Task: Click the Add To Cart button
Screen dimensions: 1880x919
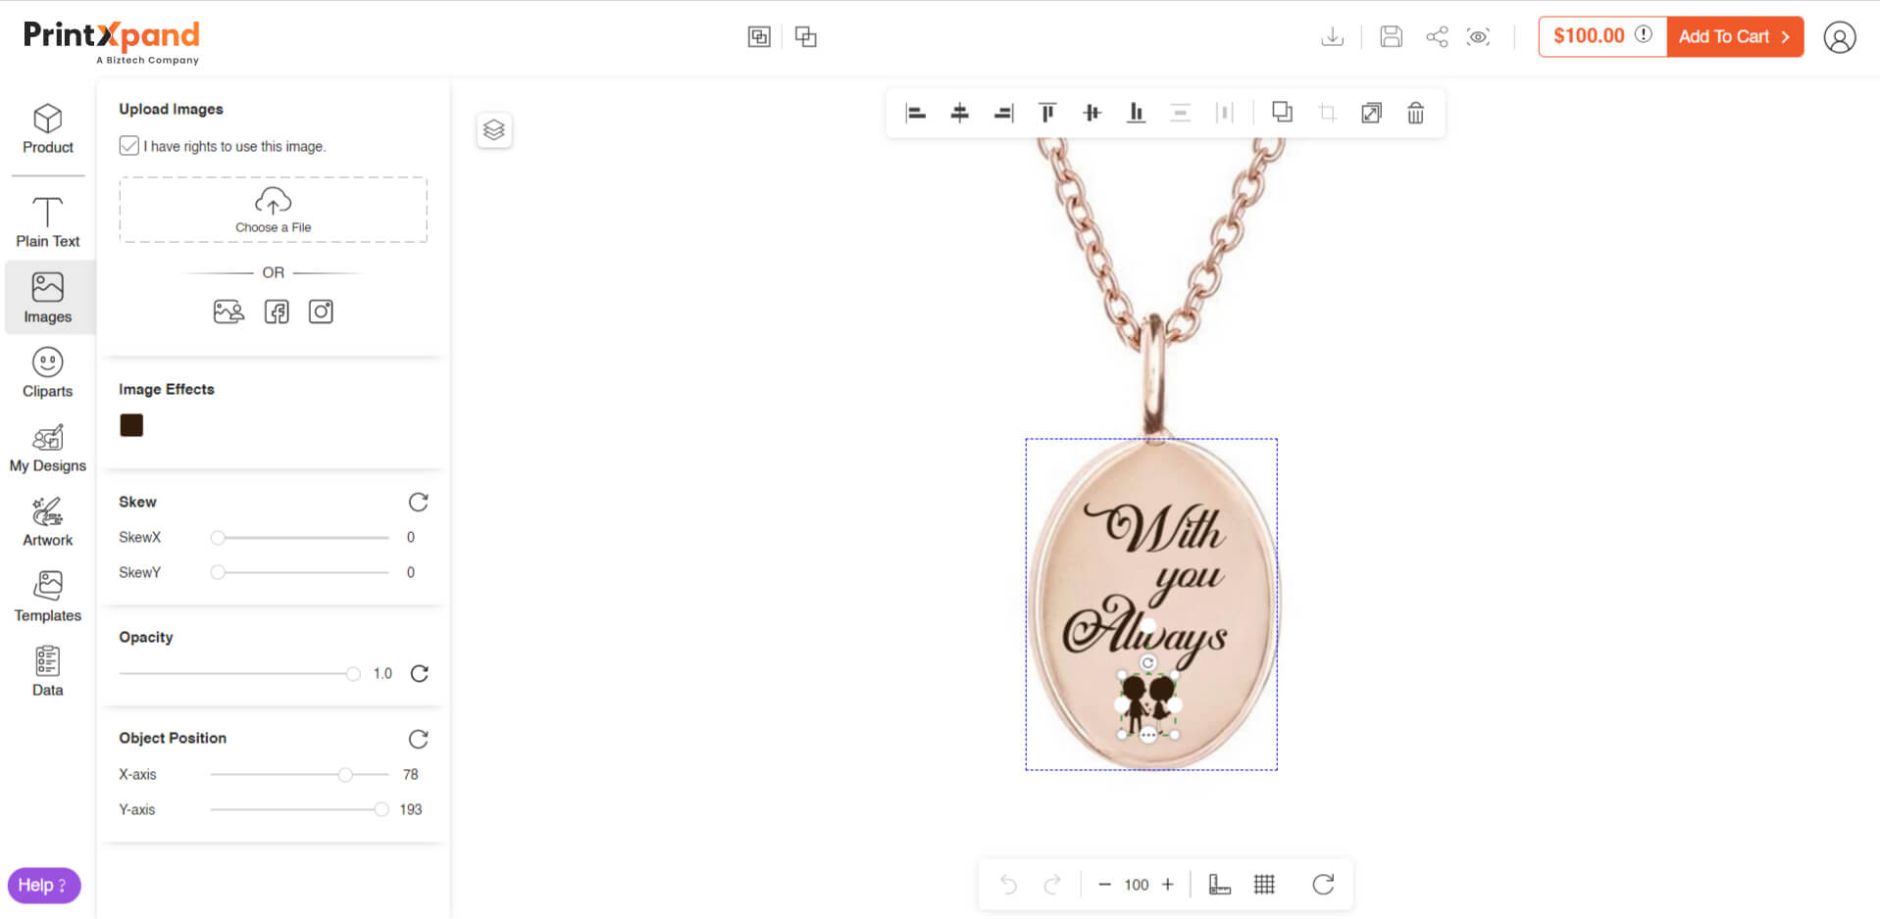Action: click(x=1734, y=37)
